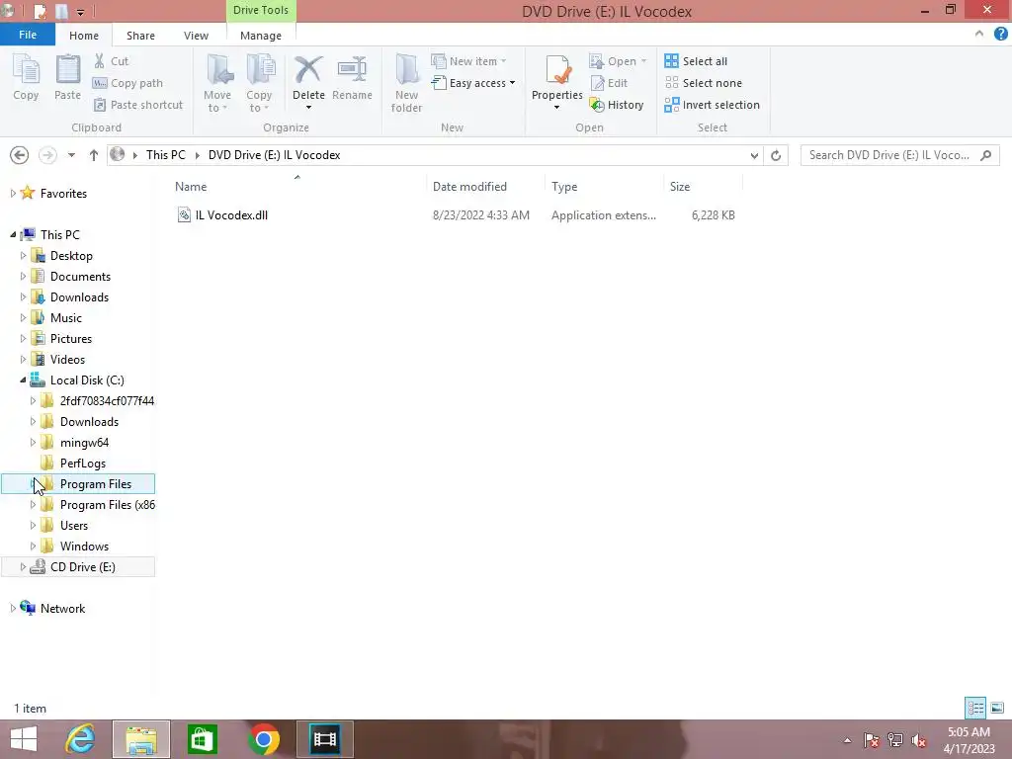Sort by the Size column header
Image resolution: width=1012 pixels, height=759 pixels.
(680, 187)
